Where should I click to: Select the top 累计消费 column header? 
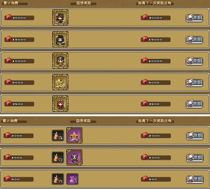tap(11, 3)
